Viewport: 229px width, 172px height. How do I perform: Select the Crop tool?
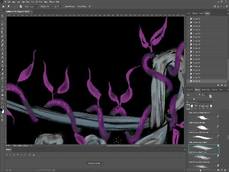click(x=3, y=32)
